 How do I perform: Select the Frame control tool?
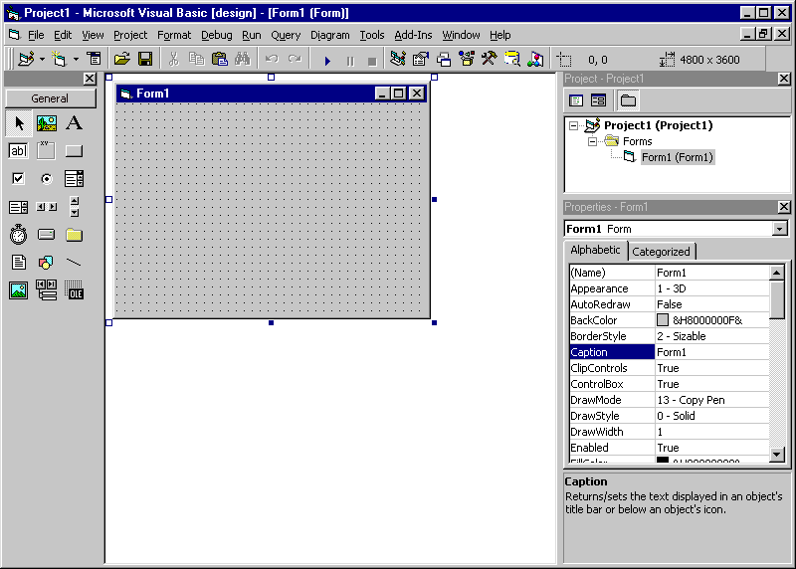pyautogui.click(x=46, y=151)
